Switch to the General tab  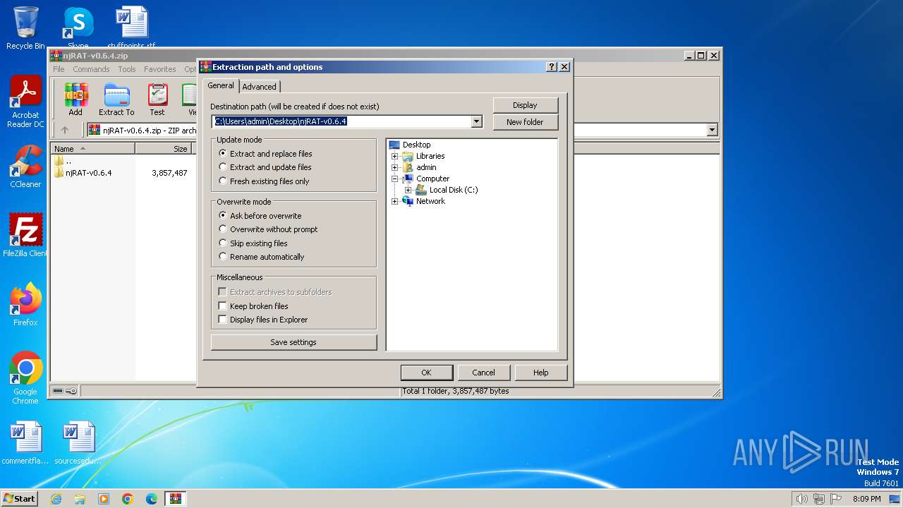tap(221, 85)
